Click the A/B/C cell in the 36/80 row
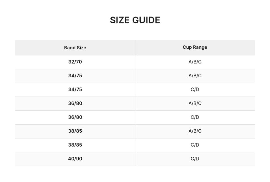The image size is (270, 182). 195,104
